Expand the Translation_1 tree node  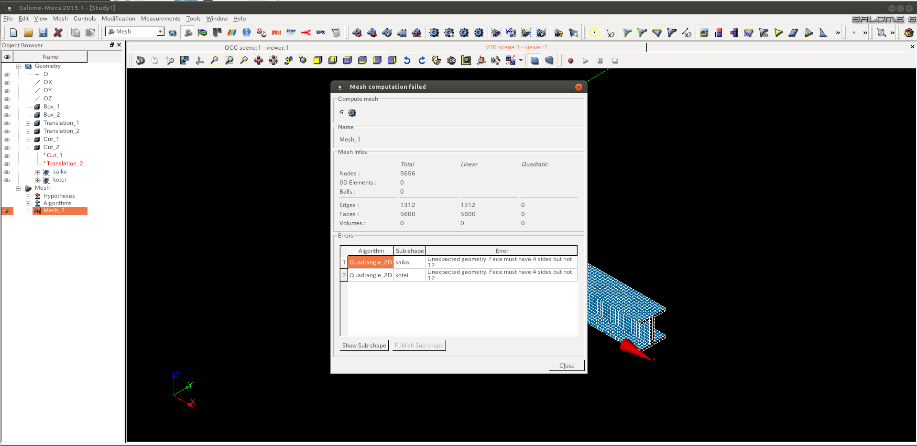[x=28, y=123]
